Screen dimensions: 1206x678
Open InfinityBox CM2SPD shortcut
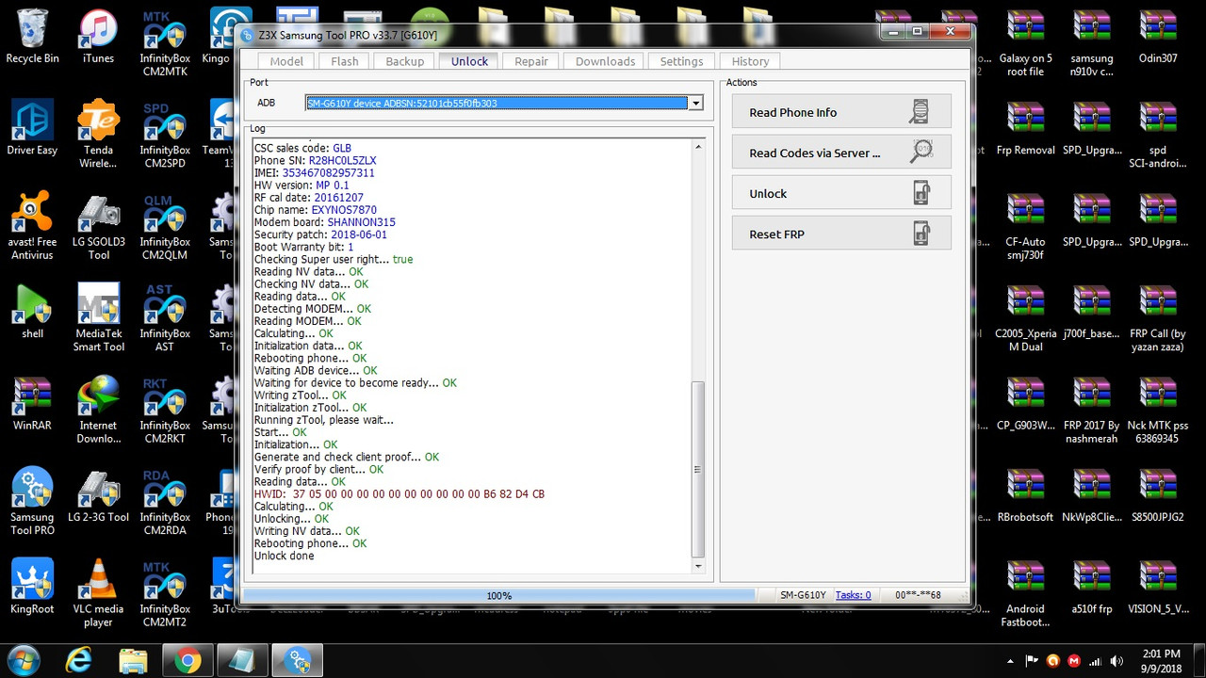pos(165,135)
